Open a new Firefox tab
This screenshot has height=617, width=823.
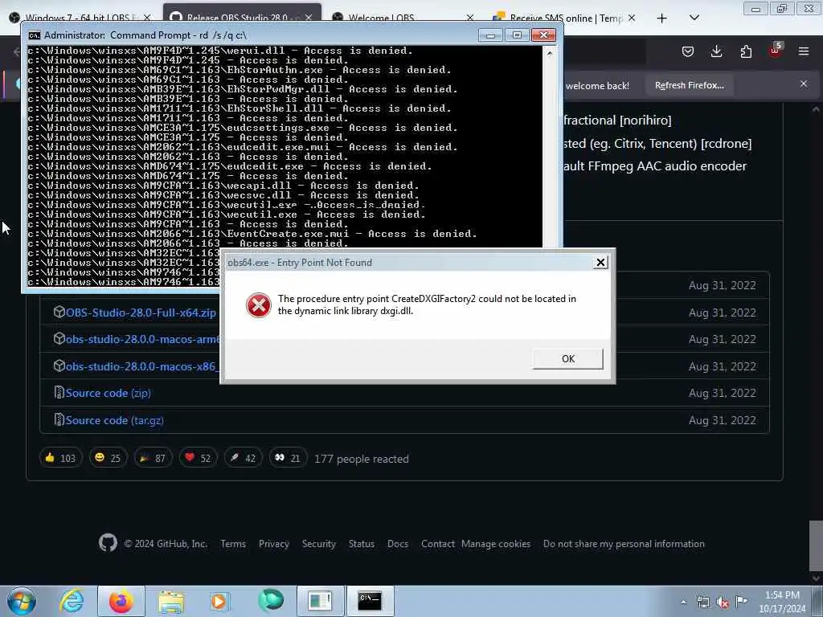662,18
